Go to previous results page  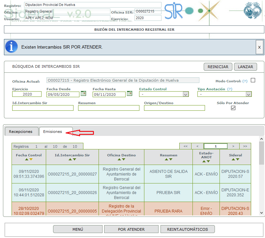(x=197, y=146)
